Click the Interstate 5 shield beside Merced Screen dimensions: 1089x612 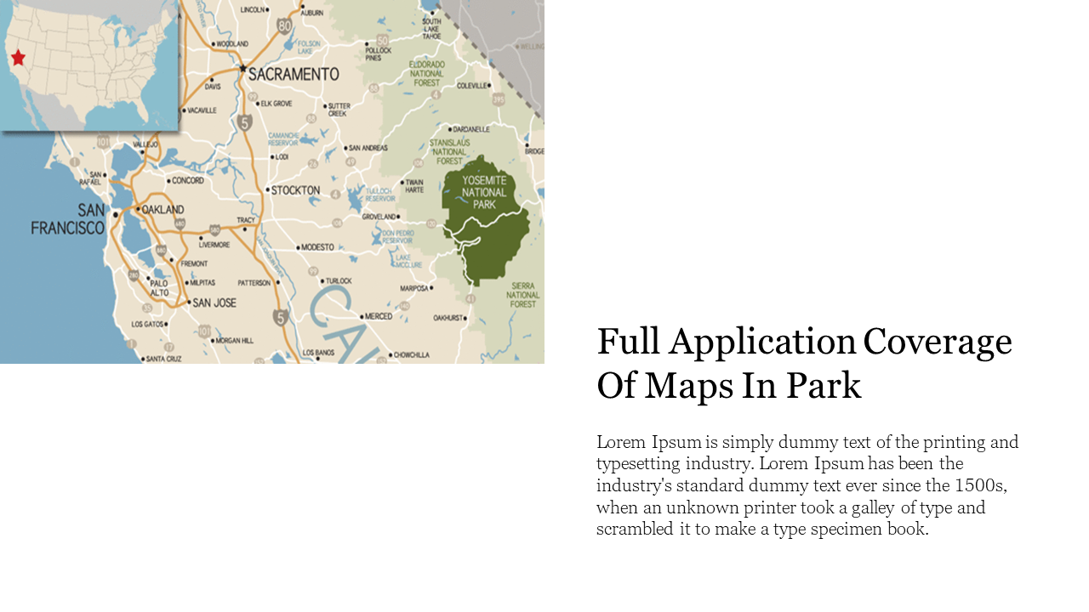pyautogui.click(x=281, y=317)
